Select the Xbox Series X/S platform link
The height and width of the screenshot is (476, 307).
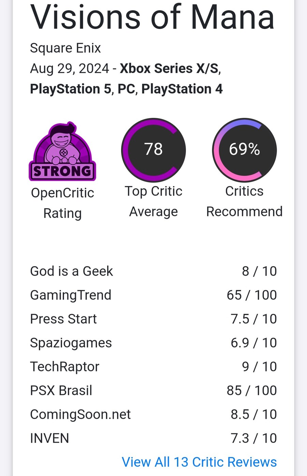point(169,68)
